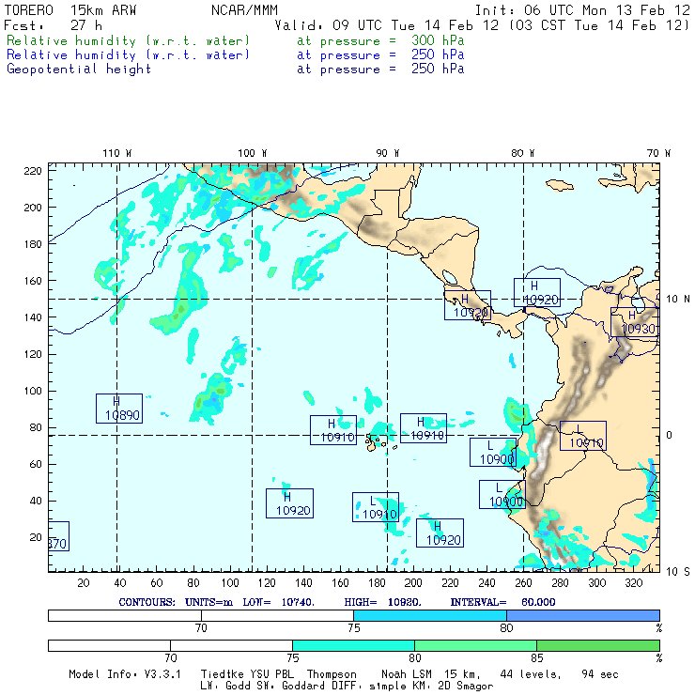Click the 'TORERO 15km ARW' title text

tap(70, 10)
